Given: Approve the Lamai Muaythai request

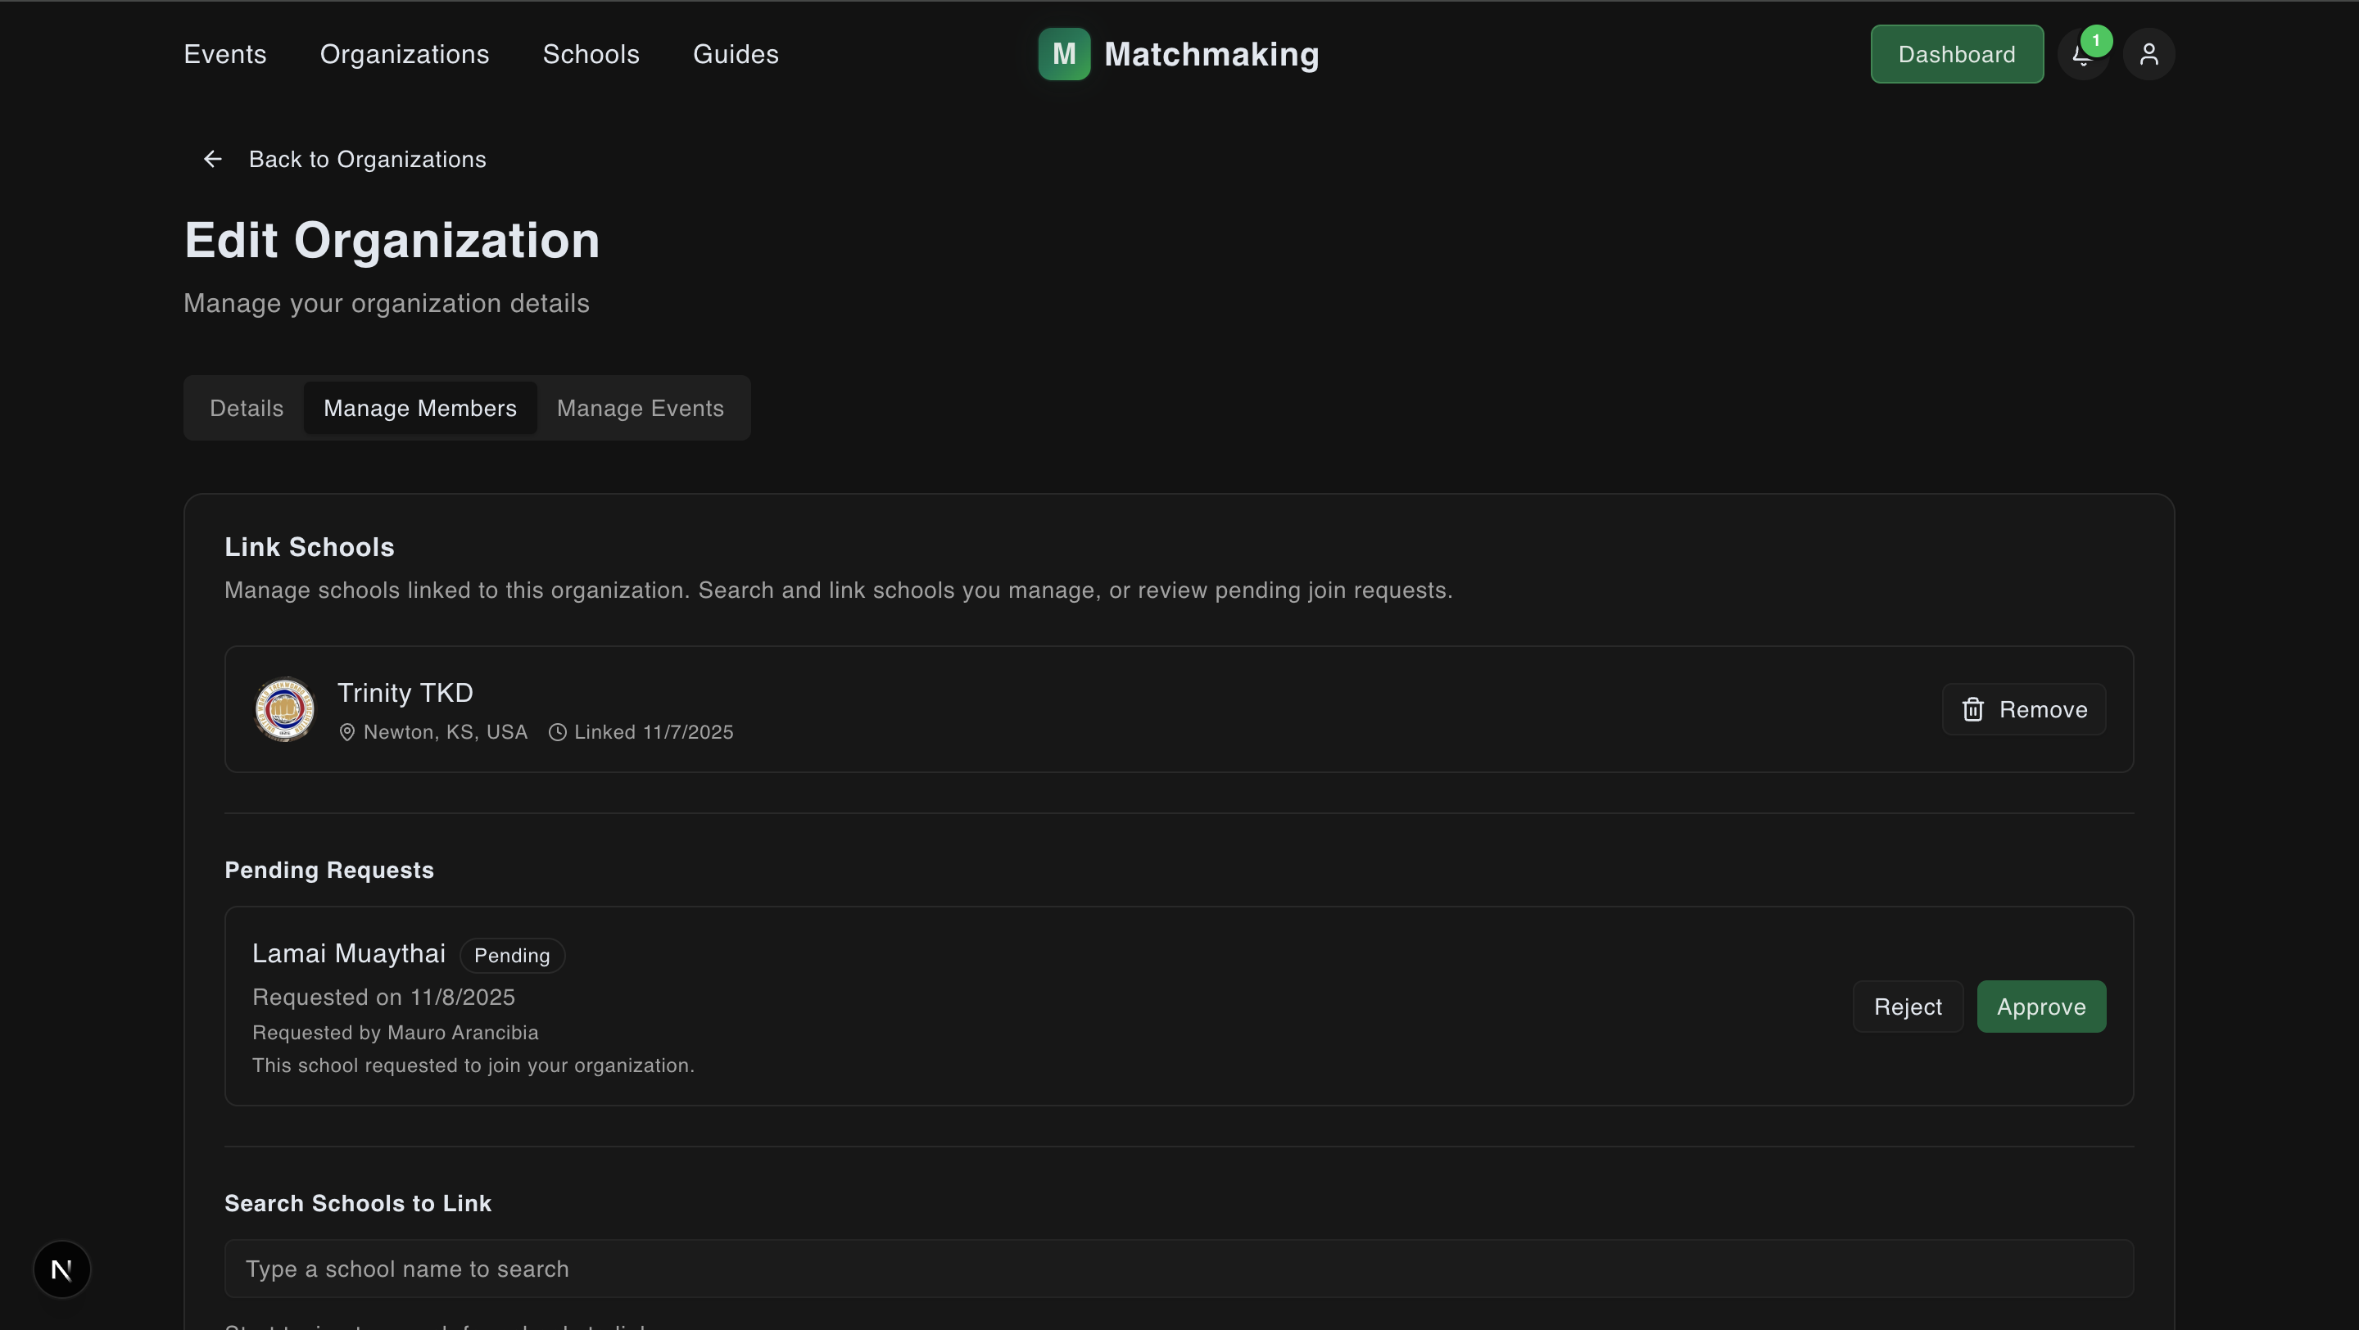Looking at the screenshot, I should [x=2041, y=1007].
